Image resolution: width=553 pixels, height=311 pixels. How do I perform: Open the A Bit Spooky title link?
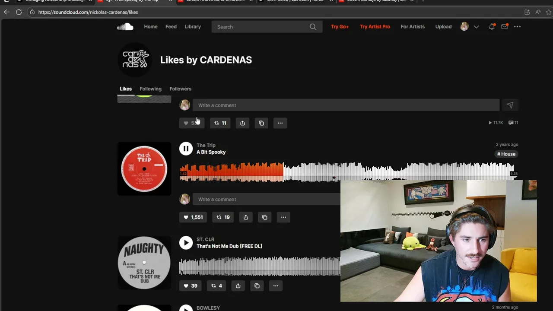click(x=211, y=152)
